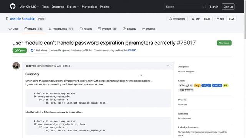Click the Notifications bell button
246x138 pixels.
177,19
